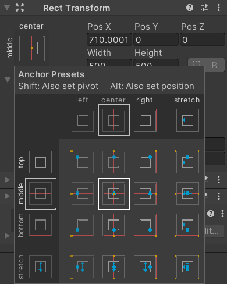Click the "Alt: Also set position" hint
Screen dimensions: 227x284
tap(152, 86)
